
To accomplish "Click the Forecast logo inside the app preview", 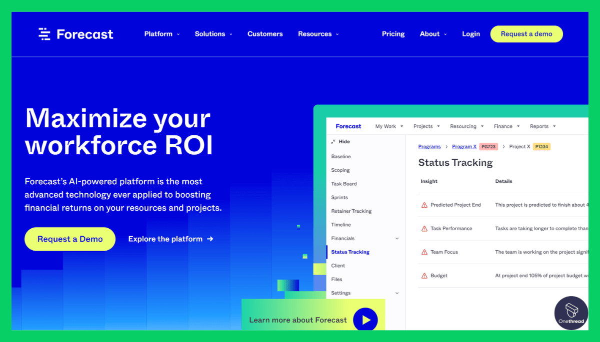I will (348, 126).
